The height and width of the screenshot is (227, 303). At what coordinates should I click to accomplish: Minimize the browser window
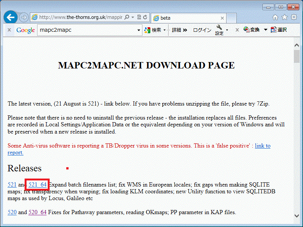268,7
